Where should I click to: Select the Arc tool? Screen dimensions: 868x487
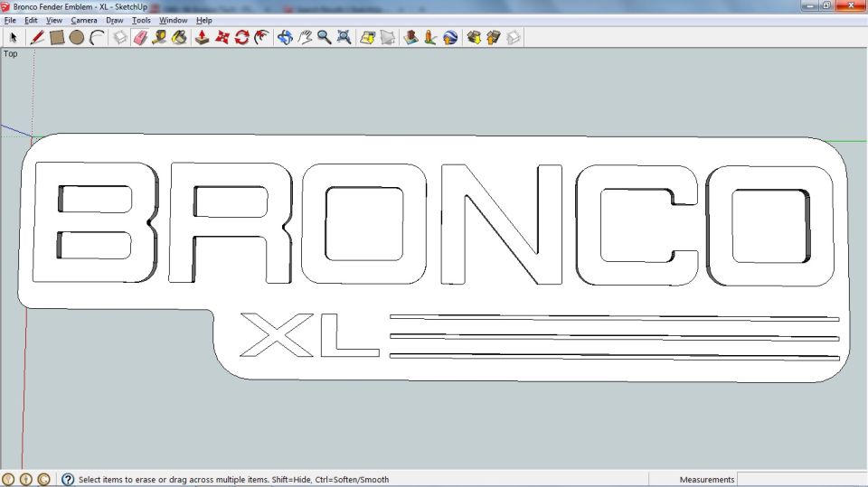tap(97, 38)
